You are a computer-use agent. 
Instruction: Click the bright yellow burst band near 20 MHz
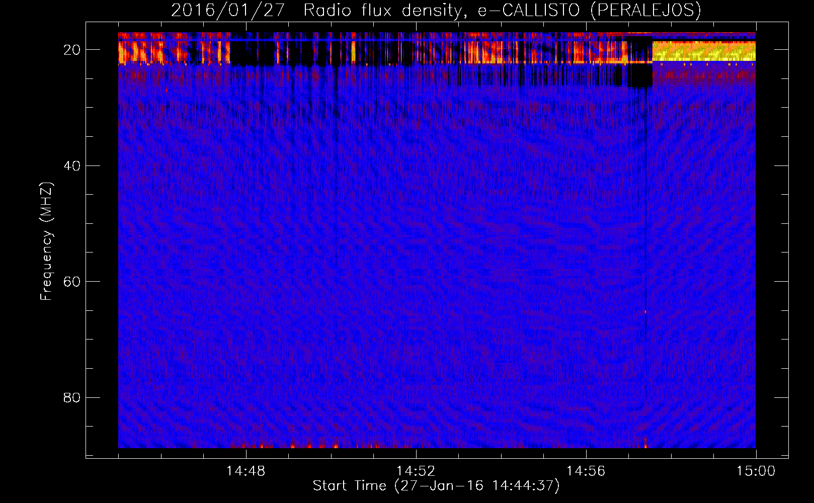pyautogui.click(x=704, y=51)
